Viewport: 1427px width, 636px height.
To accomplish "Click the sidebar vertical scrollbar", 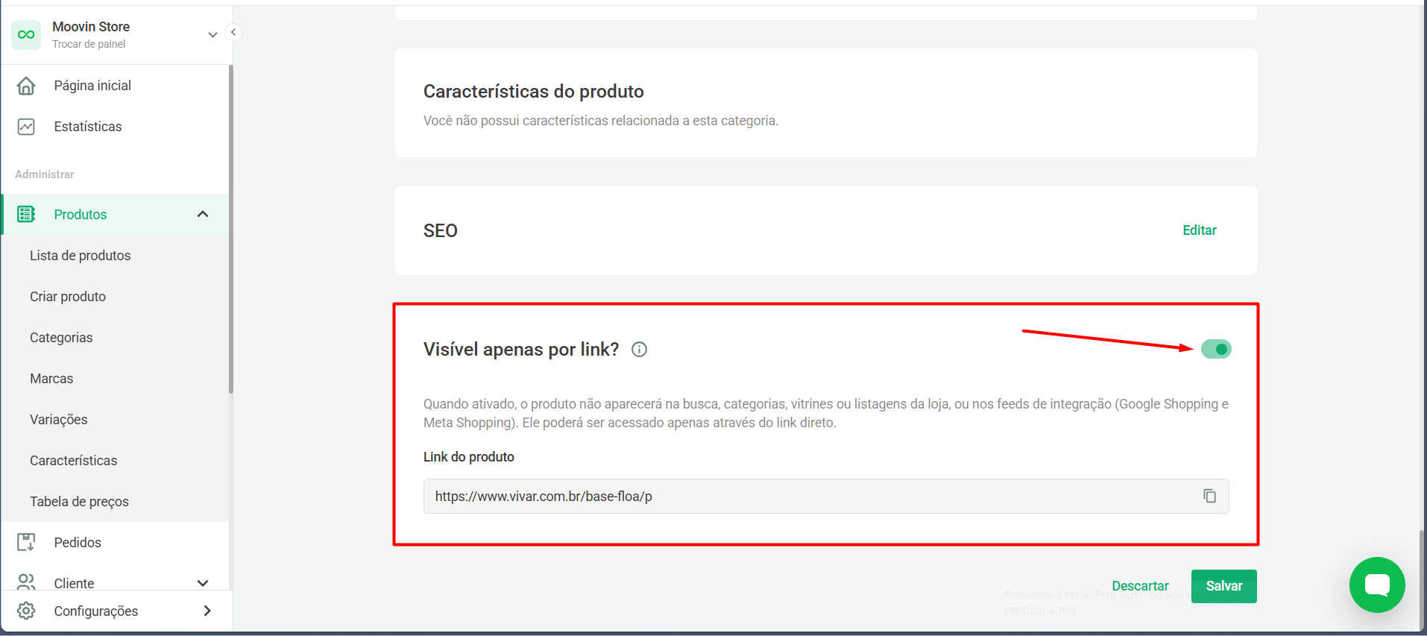I will [x=231, y=230].
